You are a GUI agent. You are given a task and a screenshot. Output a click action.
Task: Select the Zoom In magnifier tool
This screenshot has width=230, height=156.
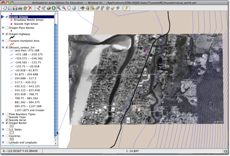point(59,8)
